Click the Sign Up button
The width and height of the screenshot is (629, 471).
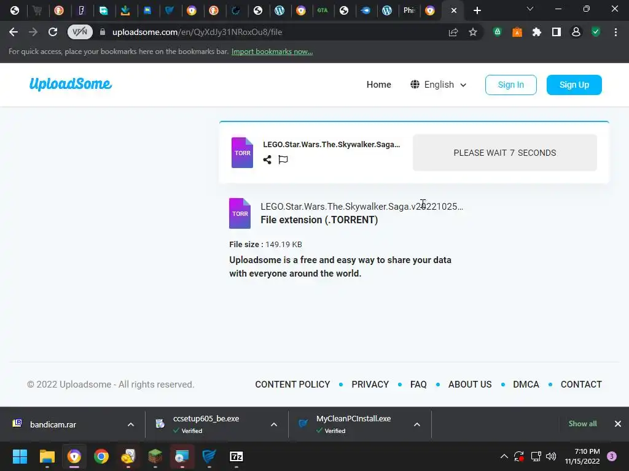coord(574,85)
